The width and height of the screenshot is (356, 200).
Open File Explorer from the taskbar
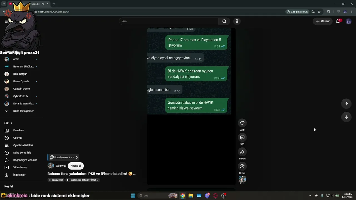click(x=191, y=196)
